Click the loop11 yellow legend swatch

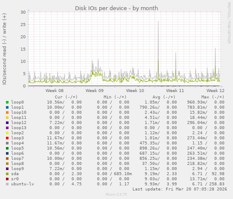click(7, 118)
